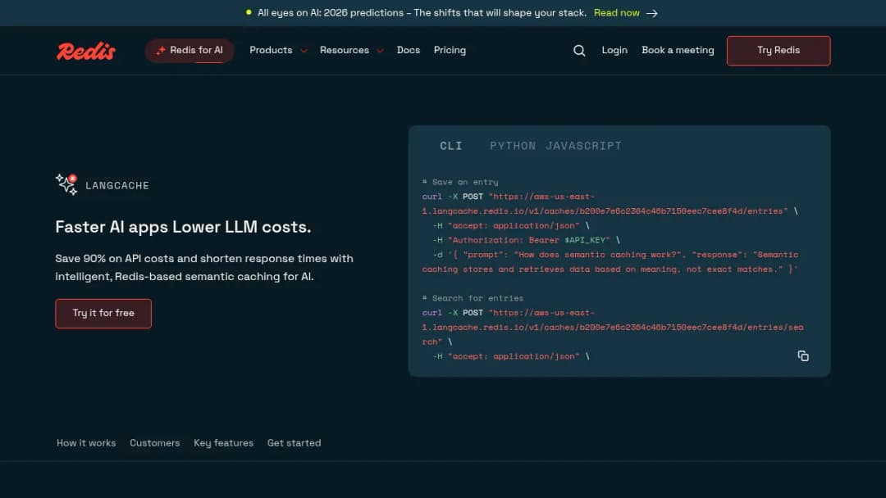The image size is (886, 498).
Task: Click the 2026 predictions banner text
Action: click(422, 13)
